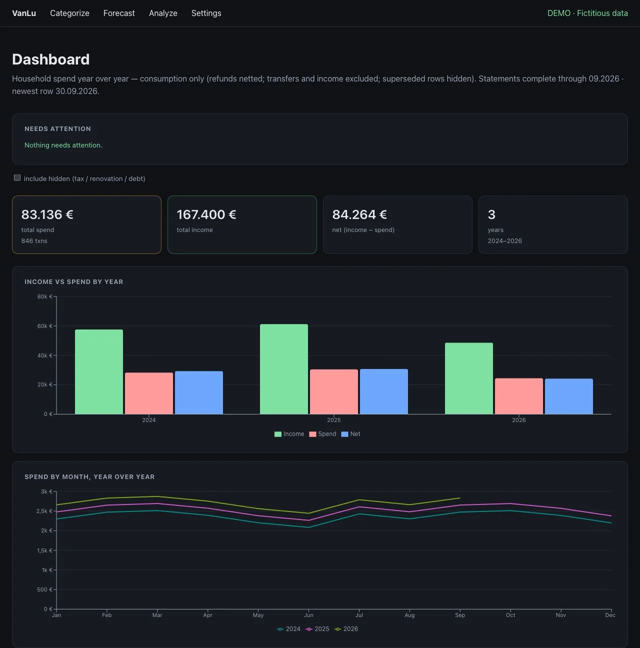
Task: Toggle the 2026 line legend marker
Action: 338,629
